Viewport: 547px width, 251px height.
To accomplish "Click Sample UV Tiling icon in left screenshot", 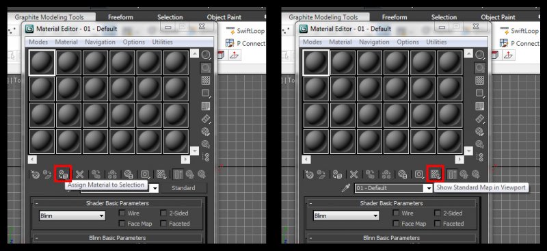I will [x=206, y=93].
